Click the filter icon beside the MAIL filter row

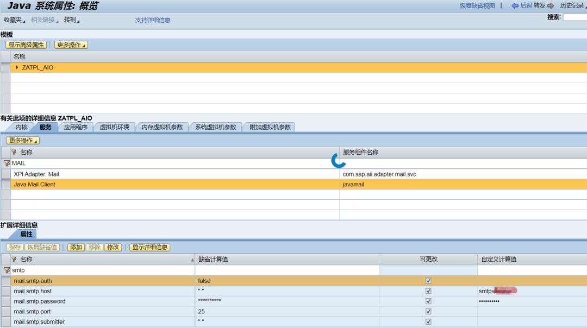tap(7, 163)
